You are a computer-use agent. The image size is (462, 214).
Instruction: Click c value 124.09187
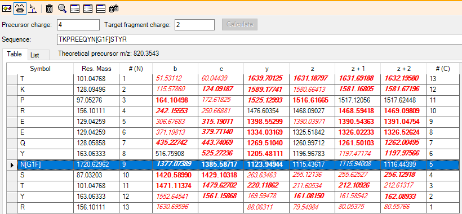[221, 90]
